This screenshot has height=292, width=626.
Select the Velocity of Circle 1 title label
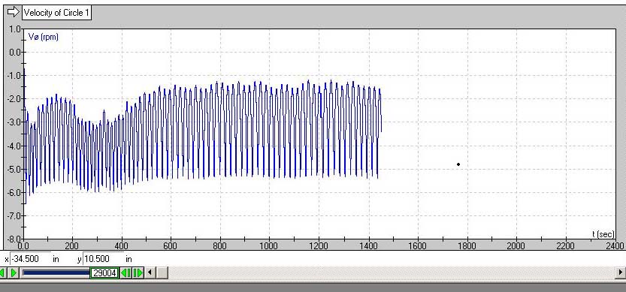56,13
